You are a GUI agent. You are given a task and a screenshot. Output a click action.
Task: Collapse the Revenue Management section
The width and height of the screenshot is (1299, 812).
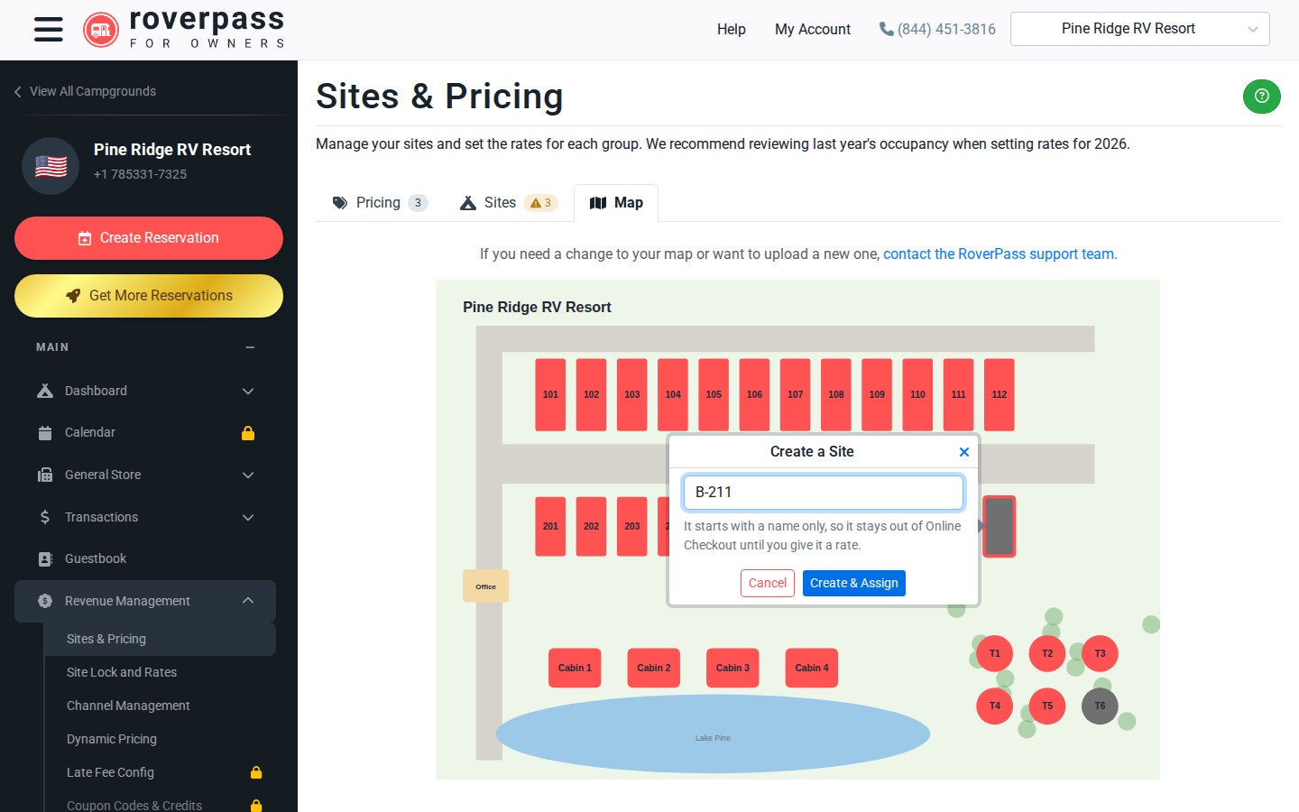248,601
